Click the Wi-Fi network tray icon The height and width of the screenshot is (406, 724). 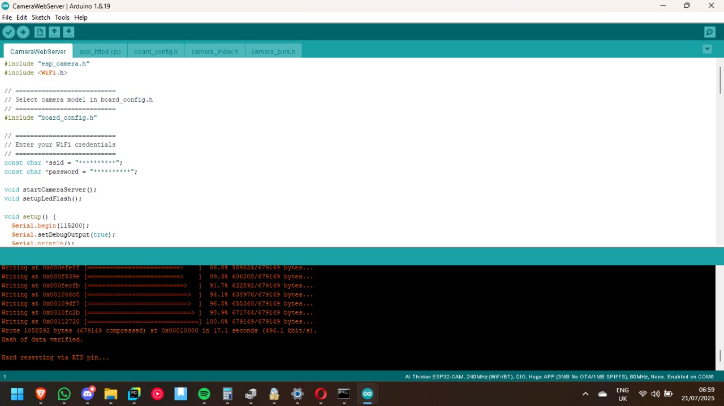[x=643, y=394]
